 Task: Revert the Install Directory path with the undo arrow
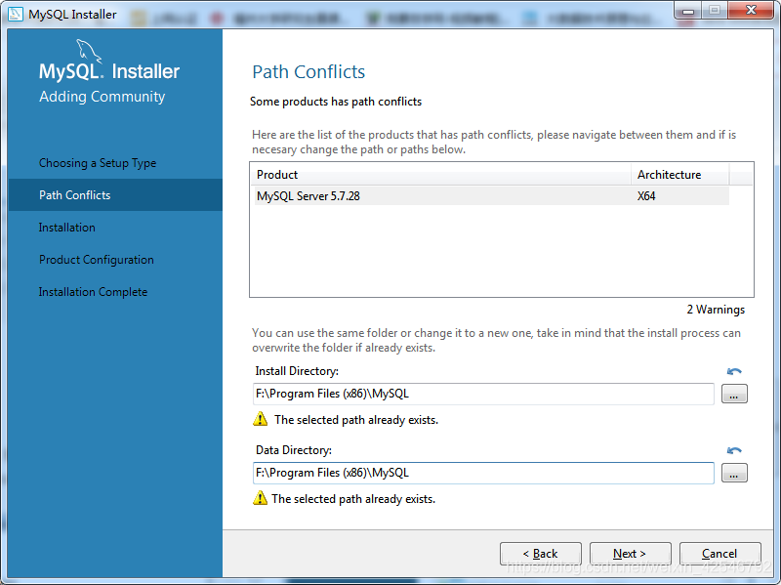pos(734,371)
